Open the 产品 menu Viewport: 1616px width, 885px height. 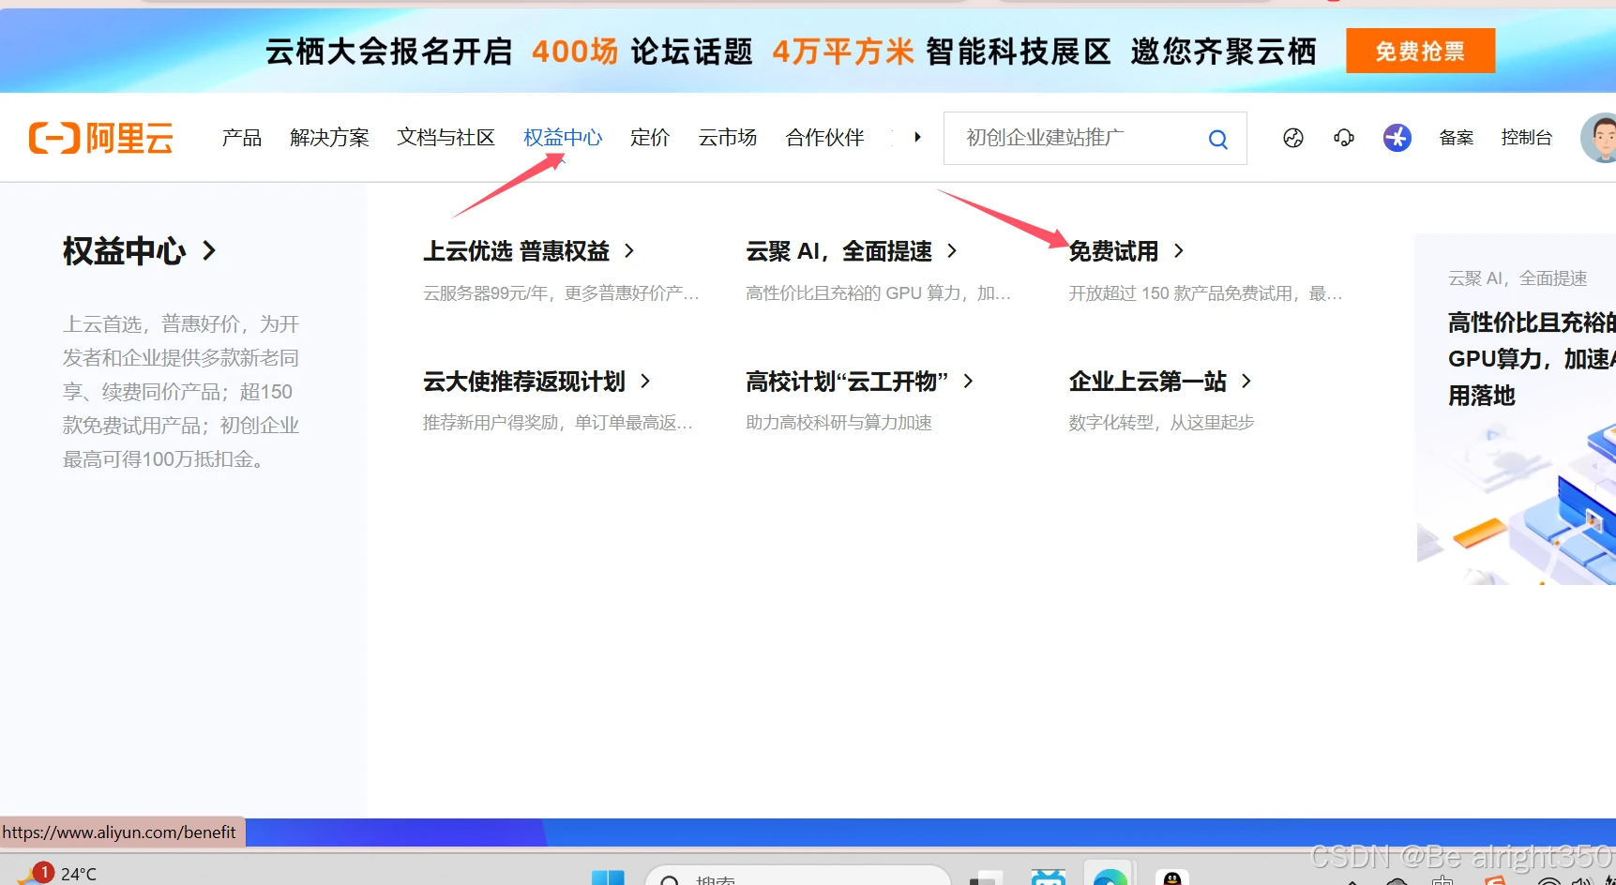pyautogui.click(x=242, y=138)
